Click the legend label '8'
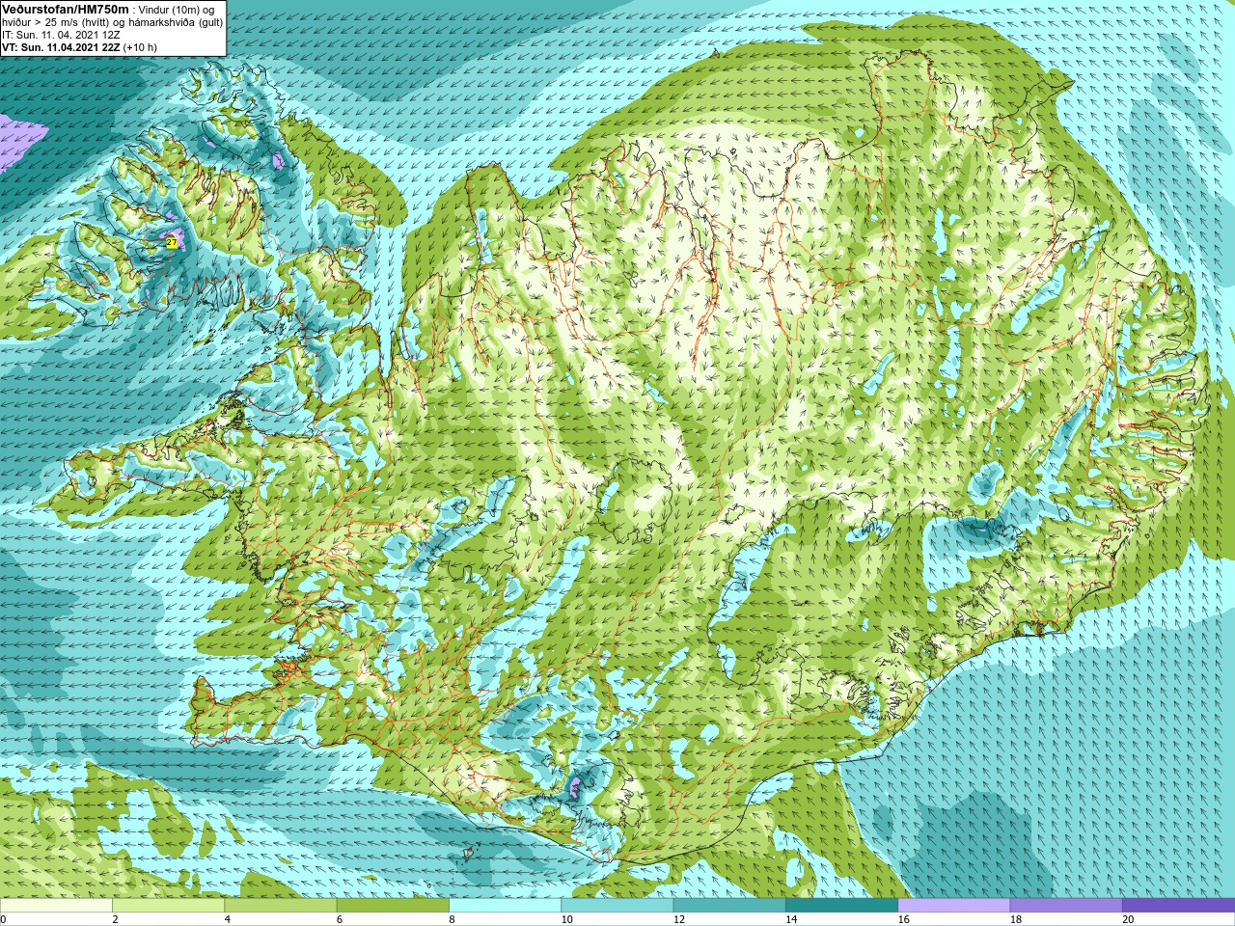Viewport: 1235px width, 926px height. (x=451, y=919)
